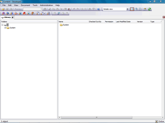Click the Open folder toolbar icon
The height and width of the screenshot is (123, 165).
[x=3, y=9]
